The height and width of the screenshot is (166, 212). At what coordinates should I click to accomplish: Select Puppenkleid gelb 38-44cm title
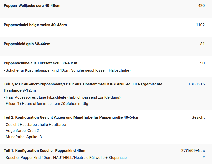click(x=27, y=44)
